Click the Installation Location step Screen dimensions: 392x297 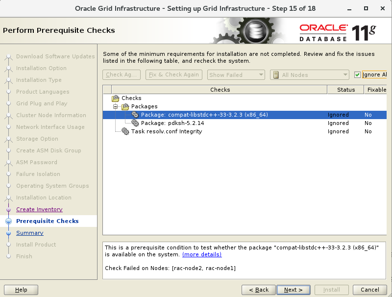44,197
